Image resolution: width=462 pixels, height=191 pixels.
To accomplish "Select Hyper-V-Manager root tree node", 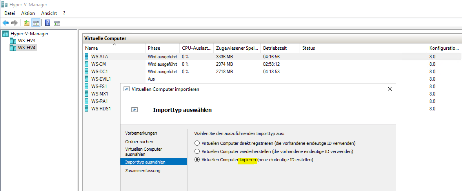I will pyautogui.click(x=29, y=34).
